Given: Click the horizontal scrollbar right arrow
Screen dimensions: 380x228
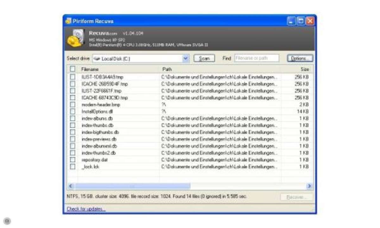Looking at the screenshot, I should 309,186.
